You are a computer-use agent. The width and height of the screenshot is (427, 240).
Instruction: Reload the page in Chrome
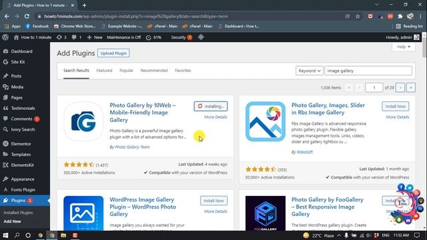(x=27, y=16)
